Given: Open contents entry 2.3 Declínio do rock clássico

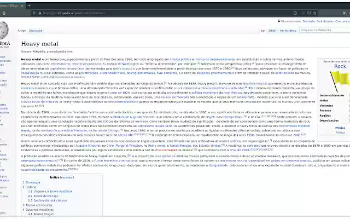Looking at the screenshot, I should coord(48,200).
